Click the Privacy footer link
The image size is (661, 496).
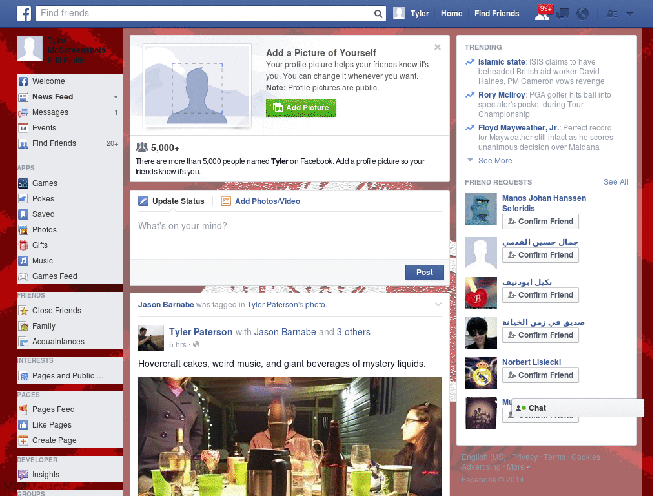coord(524,457)
